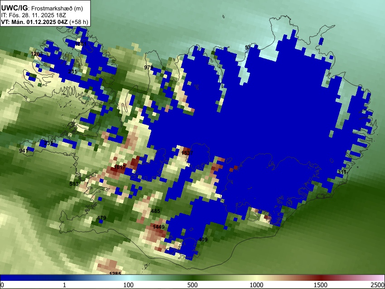Screen dimensions: 385x289
Task: Click the map value label "979"
Action: [x=149, y=67]
